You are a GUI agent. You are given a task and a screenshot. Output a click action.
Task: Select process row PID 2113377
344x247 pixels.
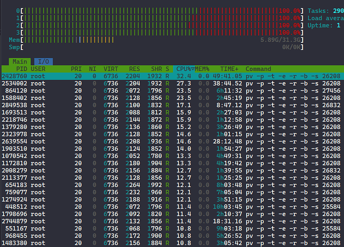point(172,177)
